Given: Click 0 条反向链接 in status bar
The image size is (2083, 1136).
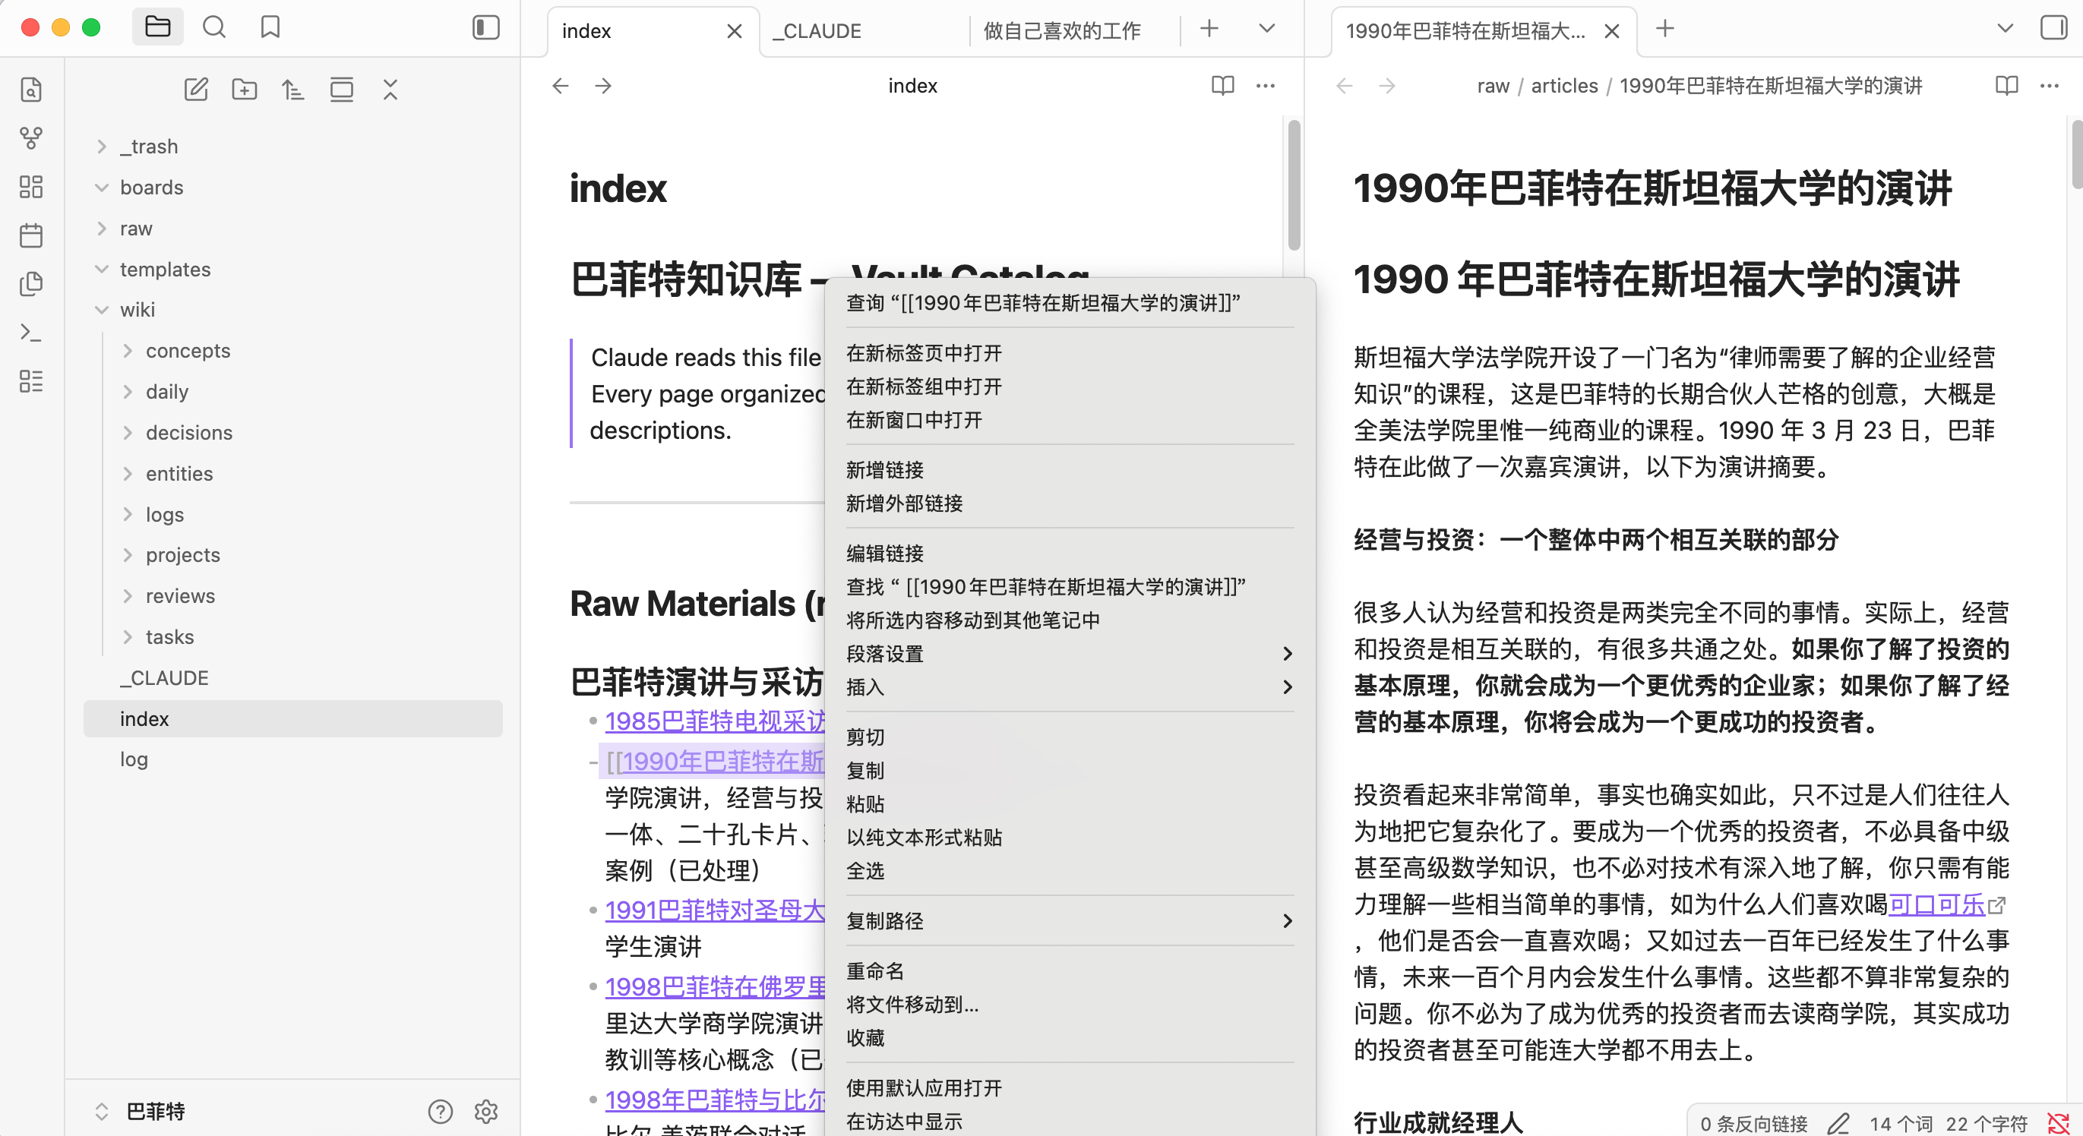Looking at the screenshot, I should [1753, 1123].
